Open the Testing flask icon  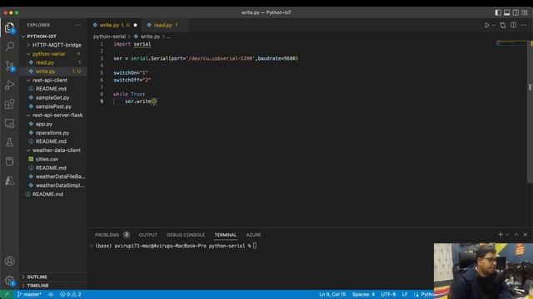(x=9, y=142)
